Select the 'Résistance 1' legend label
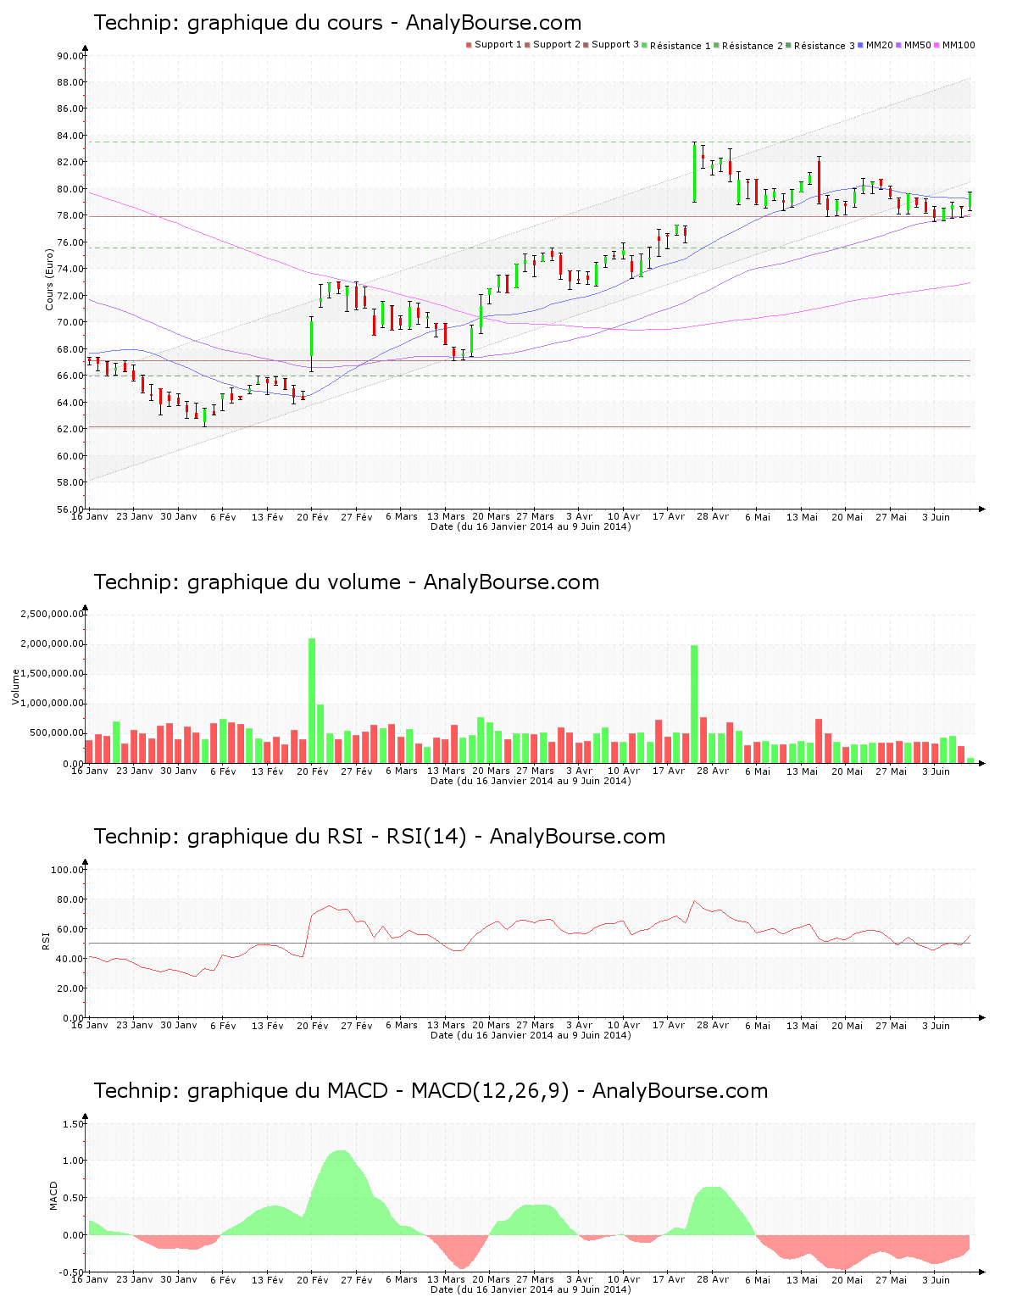The height and width of the screenshot is (1314, 1017). pyautogui.click(x=681, y=46)
